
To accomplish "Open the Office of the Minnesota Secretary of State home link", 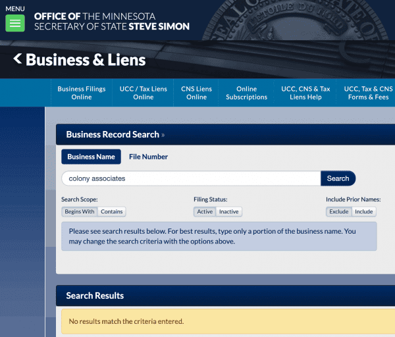I will point(112,22).
